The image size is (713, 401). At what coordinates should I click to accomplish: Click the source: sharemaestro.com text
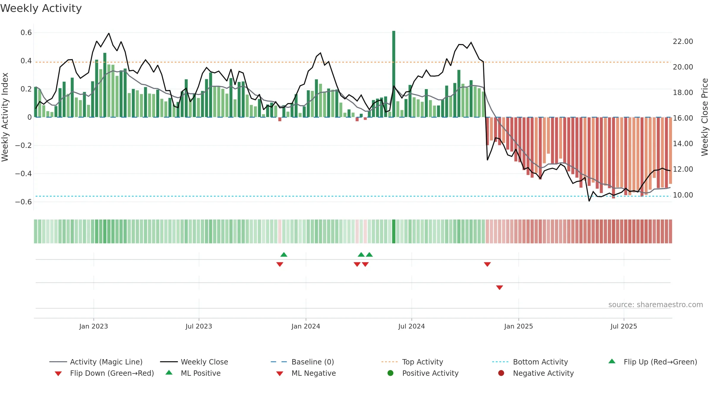tap(656, 305)
